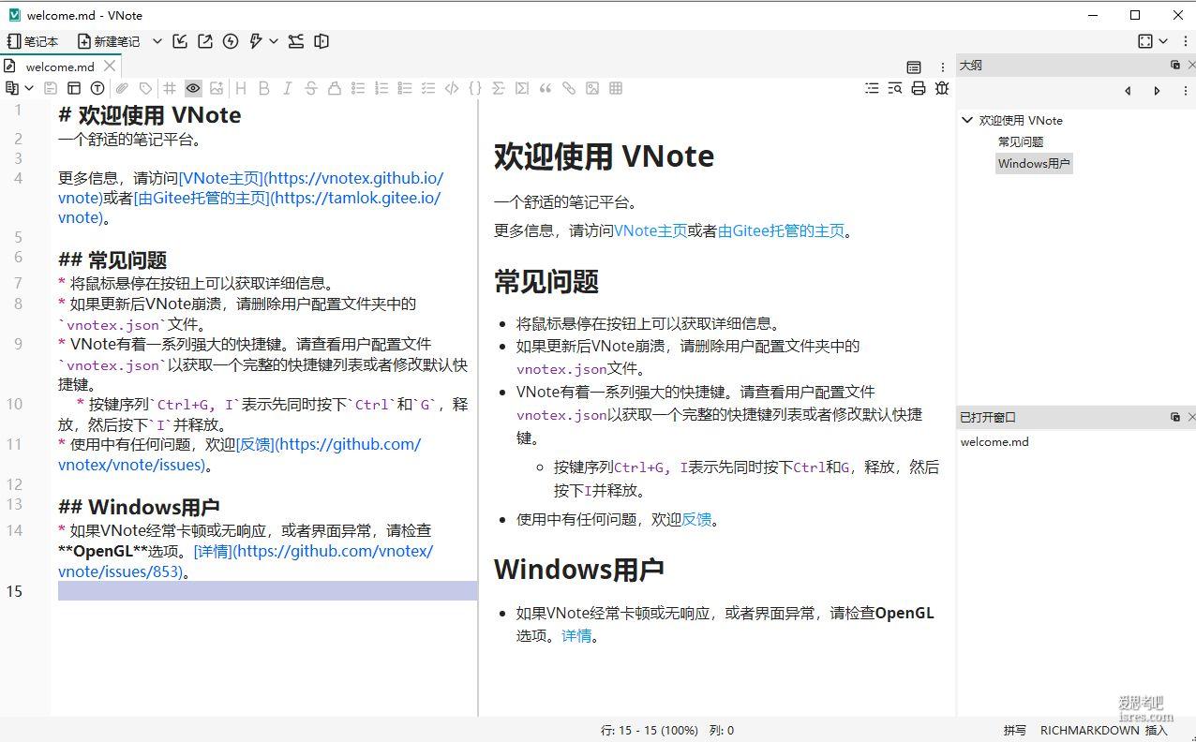
Task: Insert a table grid icon
Action: [616, 88]
